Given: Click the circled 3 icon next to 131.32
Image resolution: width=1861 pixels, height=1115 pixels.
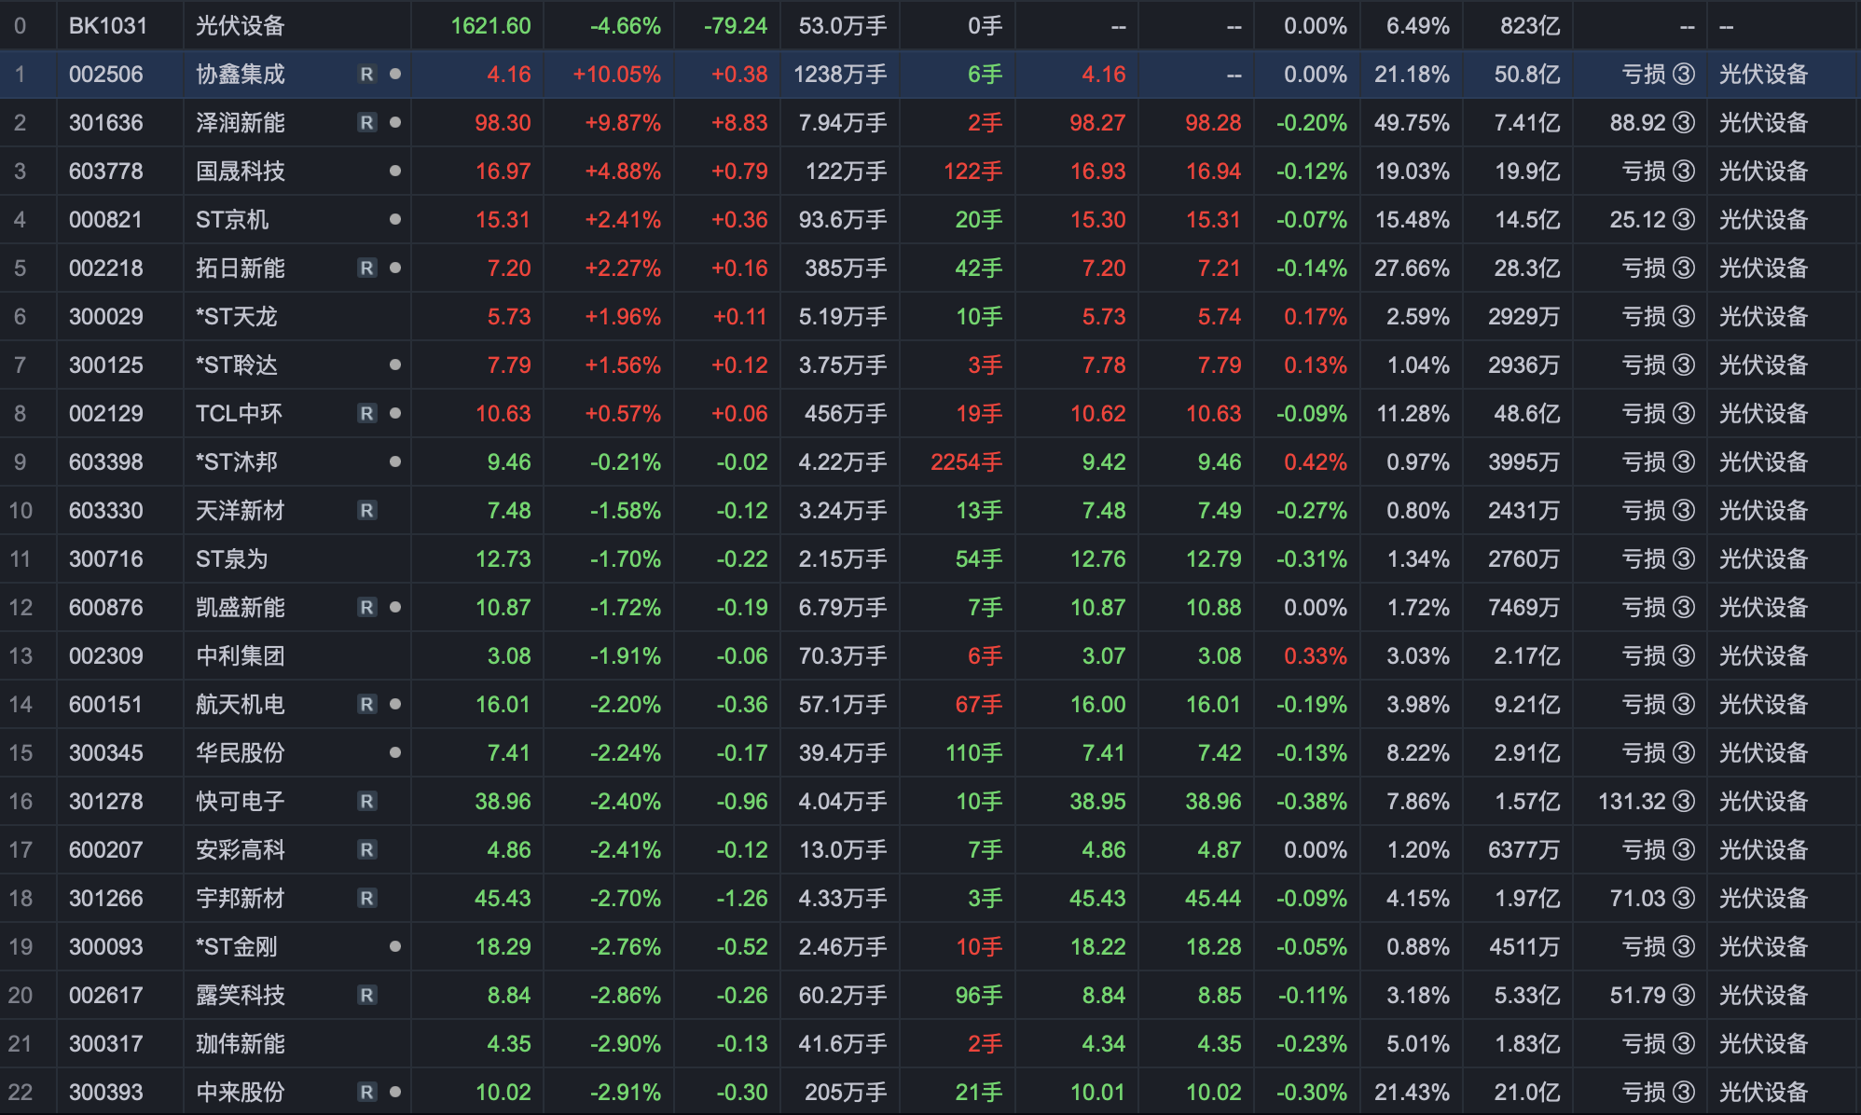Looking at the screenshot, I should [x=1684, y=802].
